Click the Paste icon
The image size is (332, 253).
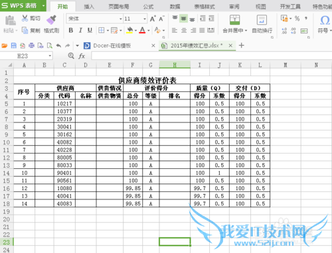(10, 21)
